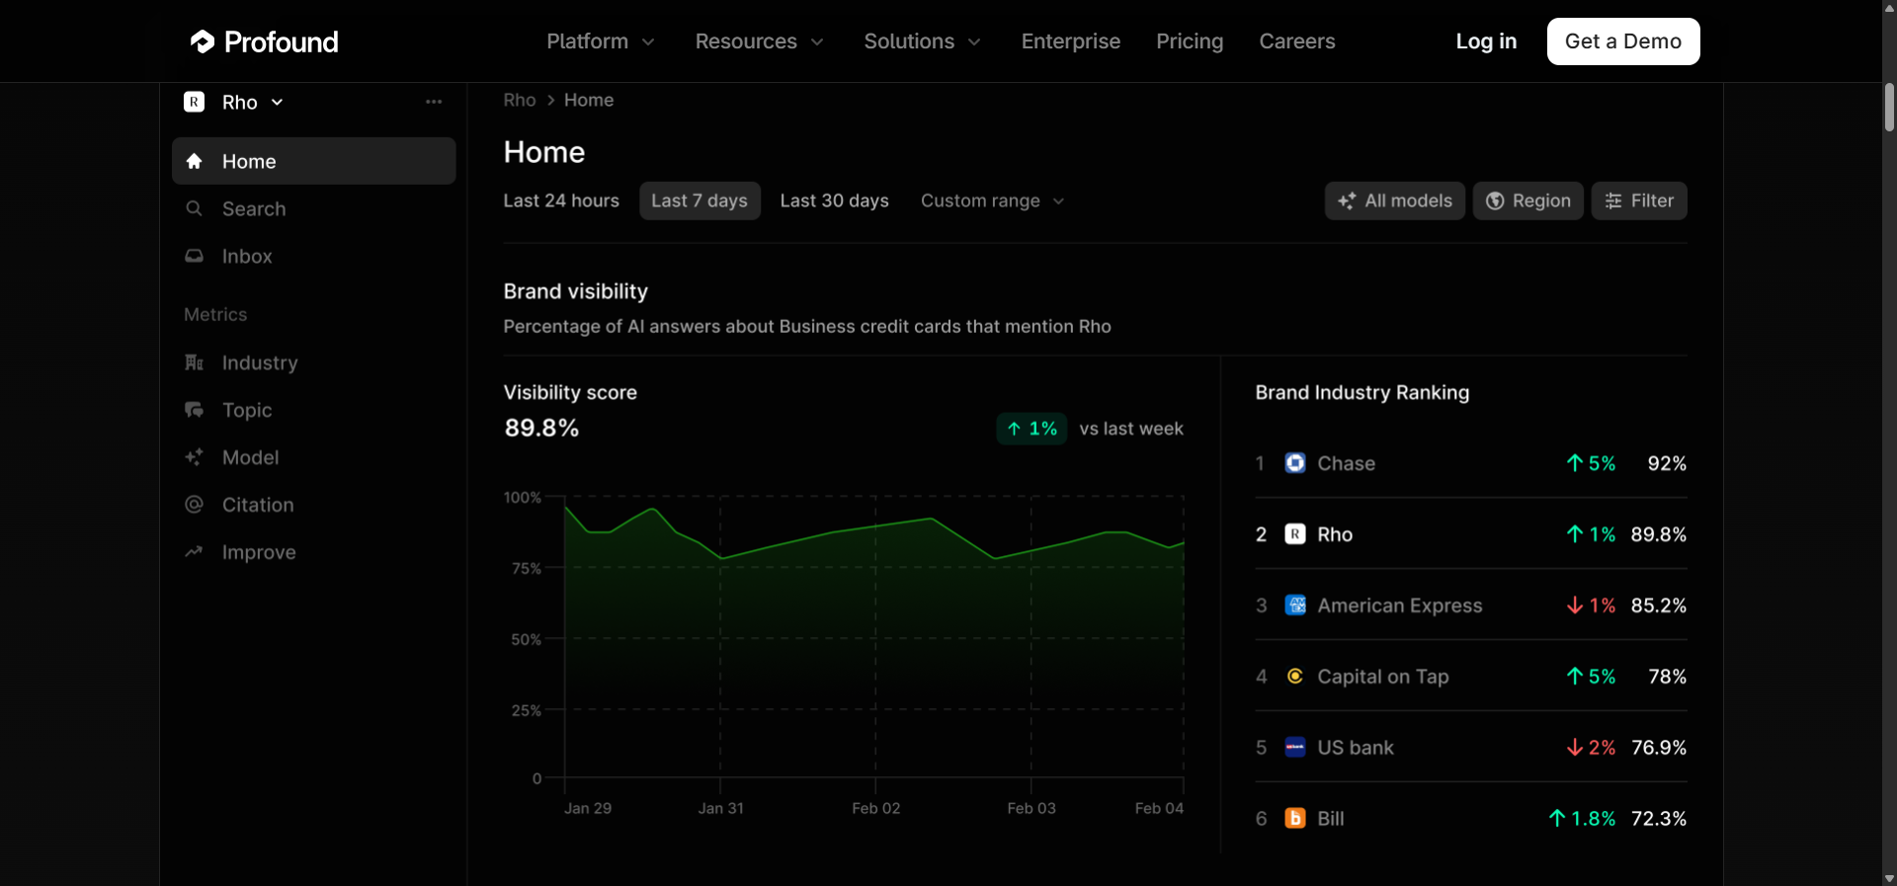Select the Last 30 days range
The image size is (1897, 886).
click(x=835, y=201)
